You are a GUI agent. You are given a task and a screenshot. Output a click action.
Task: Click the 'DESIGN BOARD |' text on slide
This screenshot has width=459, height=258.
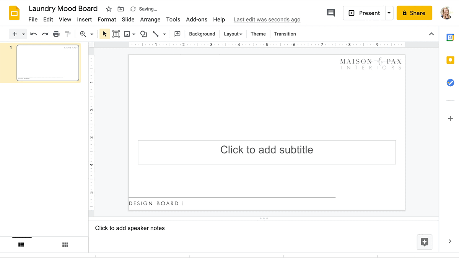156,203
